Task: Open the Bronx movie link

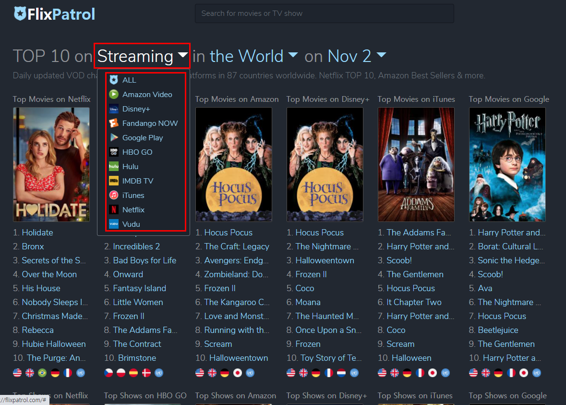Action: 33,246
